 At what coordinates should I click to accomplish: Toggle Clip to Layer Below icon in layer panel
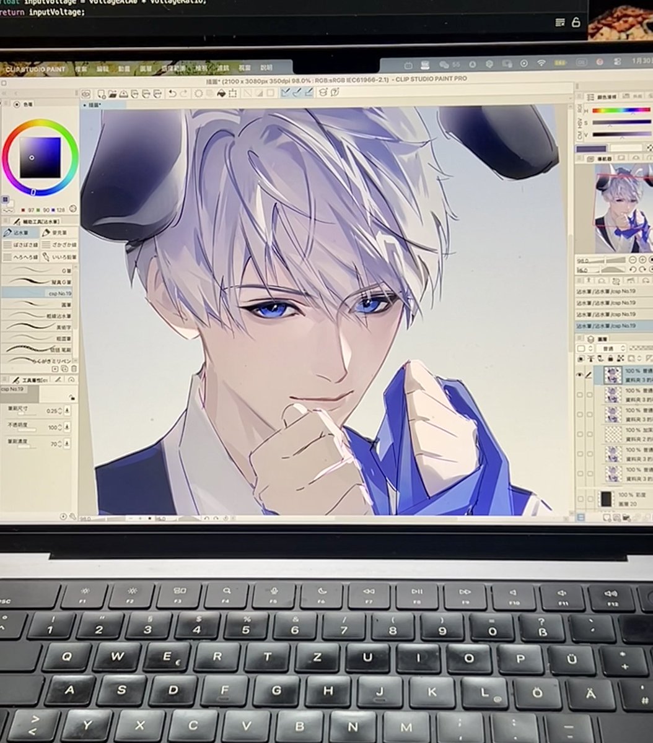tap(581, 358)
